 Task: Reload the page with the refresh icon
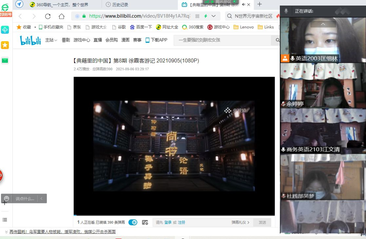(x=48, y=16)
